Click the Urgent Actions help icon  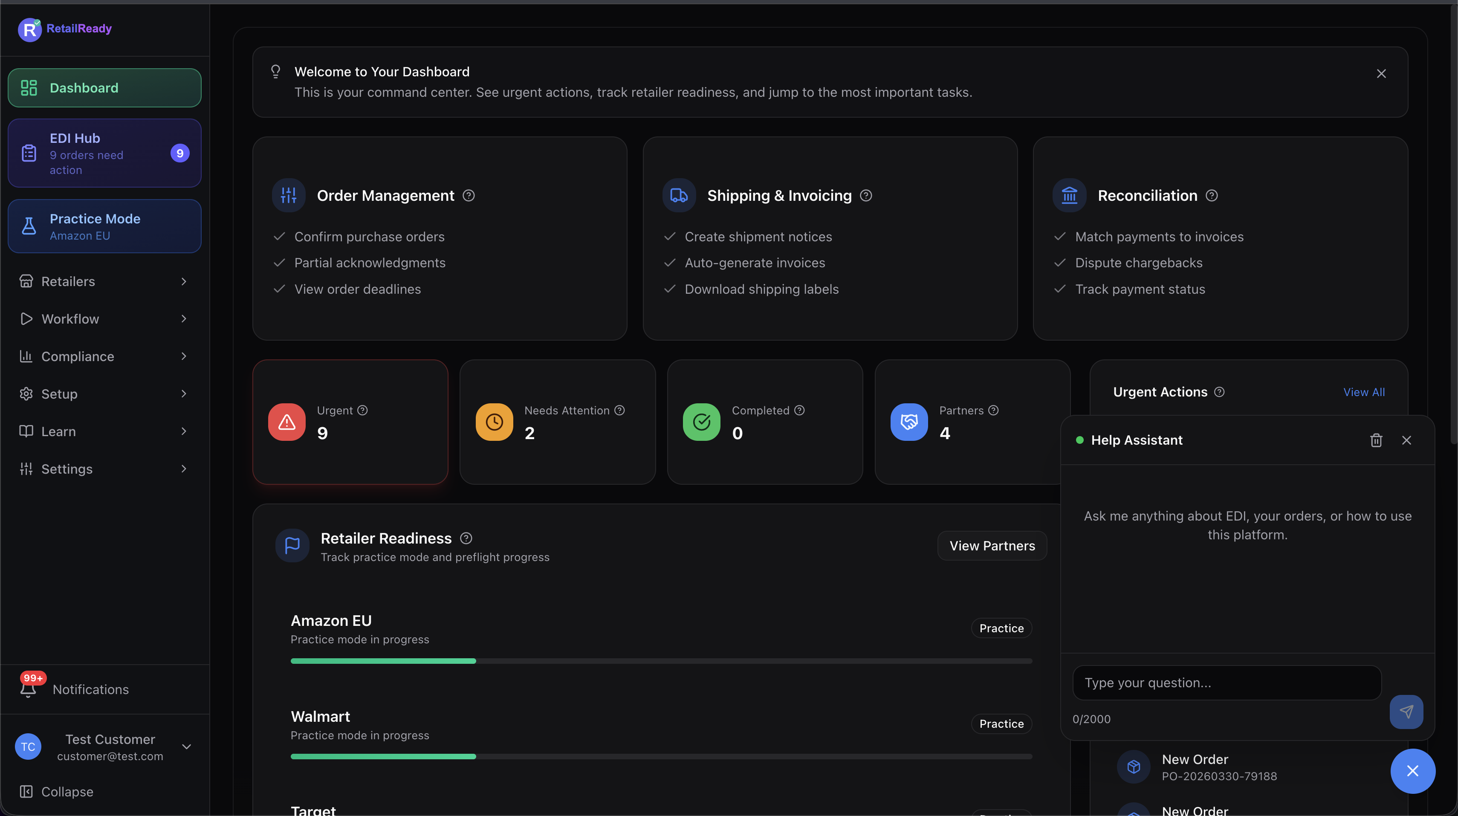tap(1220, 391)
